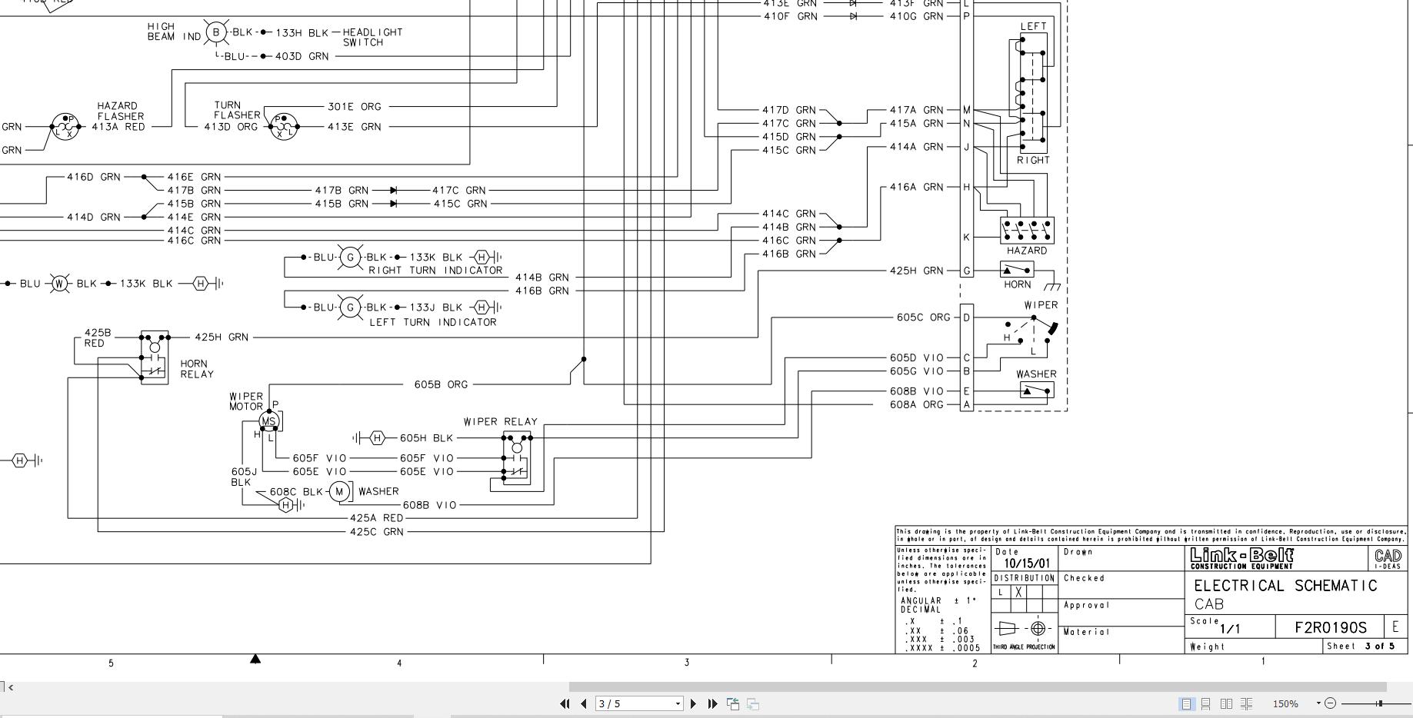Click the WIPER MOTOR label
1413x718 pixels.
point(246,401)
